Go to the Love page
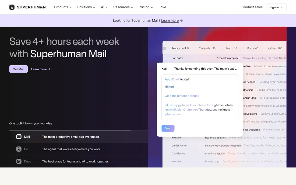This screenshot has height=185, width=296. (x=162, y=7)
